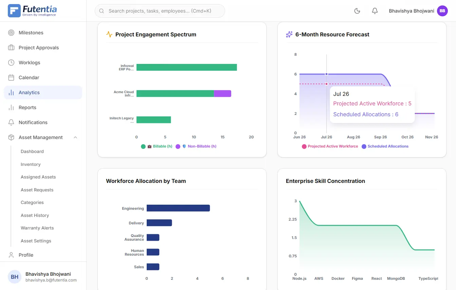Screen dimensions: 456x290
Task: Select the Analytics menu item
Action: 43,92
